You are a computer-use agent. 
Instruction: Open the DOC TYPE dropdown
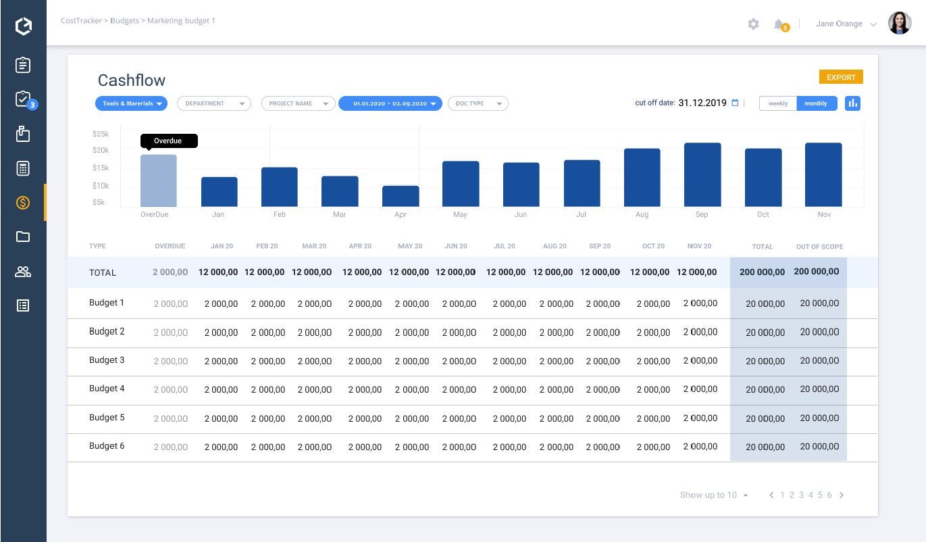(478, 103)
